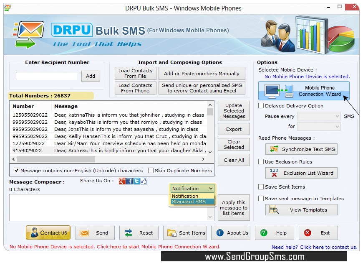Viewport: 363px width, 263px height.
Task: Click the app icon in the title bar
Action: [8, 8]
